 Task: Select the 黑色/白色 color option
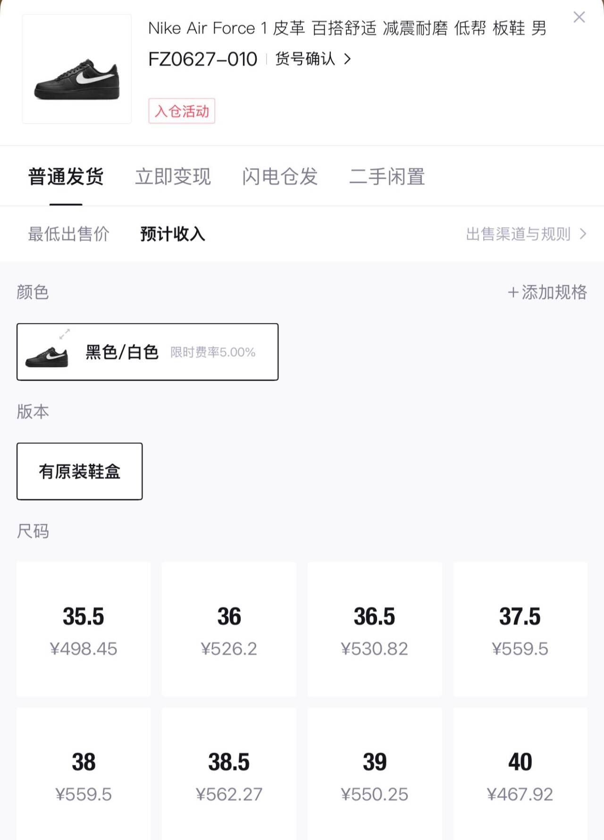pos(147,352)
